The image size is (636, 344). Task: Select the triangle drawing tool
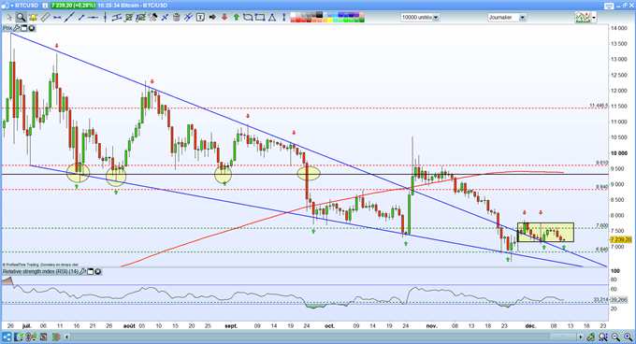272,17
